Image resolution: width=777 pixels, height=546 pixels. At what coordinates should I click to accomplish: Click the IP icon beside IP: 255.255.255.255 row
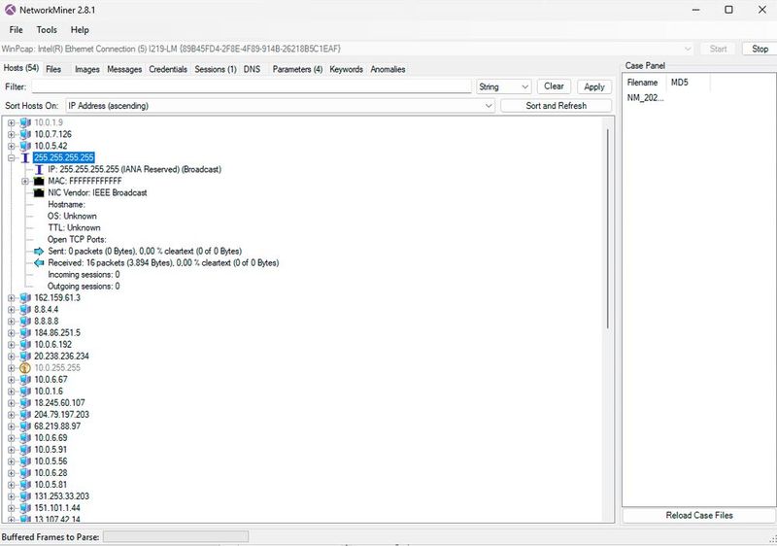pyautogui.click(x=39, y=169)
